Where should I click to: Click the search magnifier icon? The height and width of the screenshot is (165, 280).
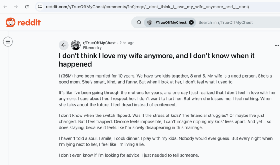coord(139,22)
